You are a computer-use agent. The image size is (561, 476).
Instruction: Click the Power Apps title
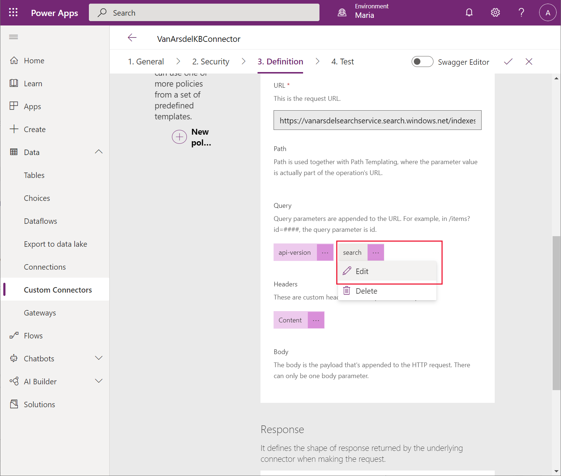[x=55, y=13]
